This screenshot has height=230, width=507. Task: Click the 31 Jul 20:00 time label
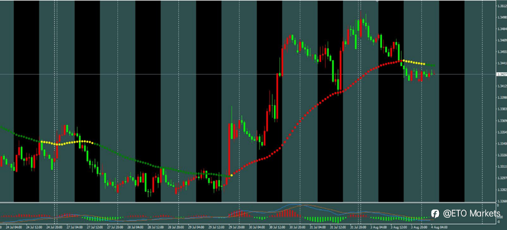coord(358,228)
